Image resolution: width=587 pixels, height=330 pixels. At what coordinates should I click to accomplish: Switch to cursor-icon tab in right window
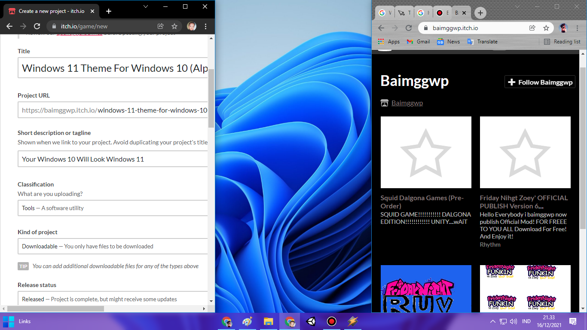click(x=404, y=13)
